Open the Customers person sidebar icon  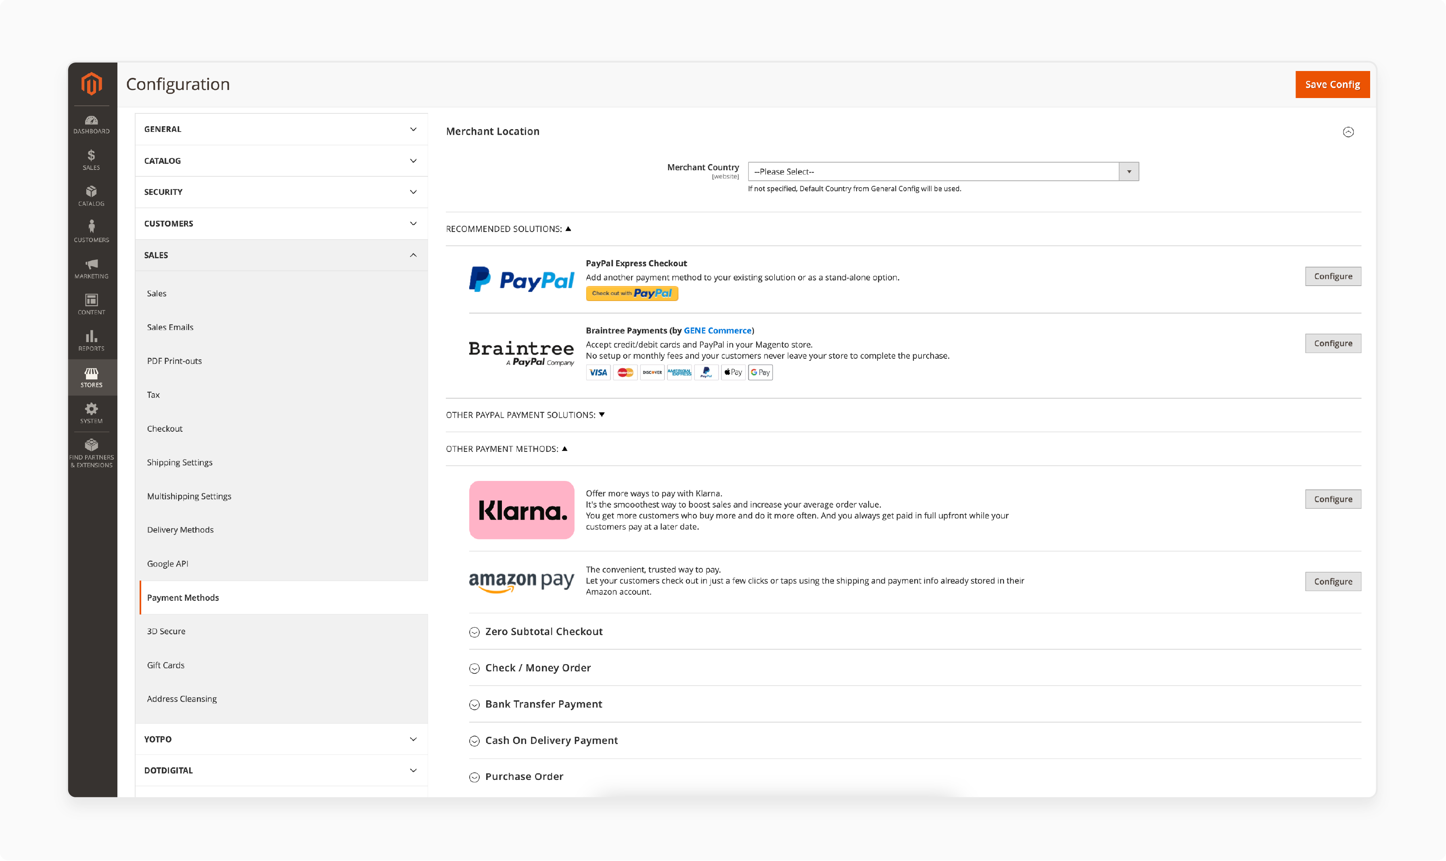pyautogui.click(x=92, y=232)
